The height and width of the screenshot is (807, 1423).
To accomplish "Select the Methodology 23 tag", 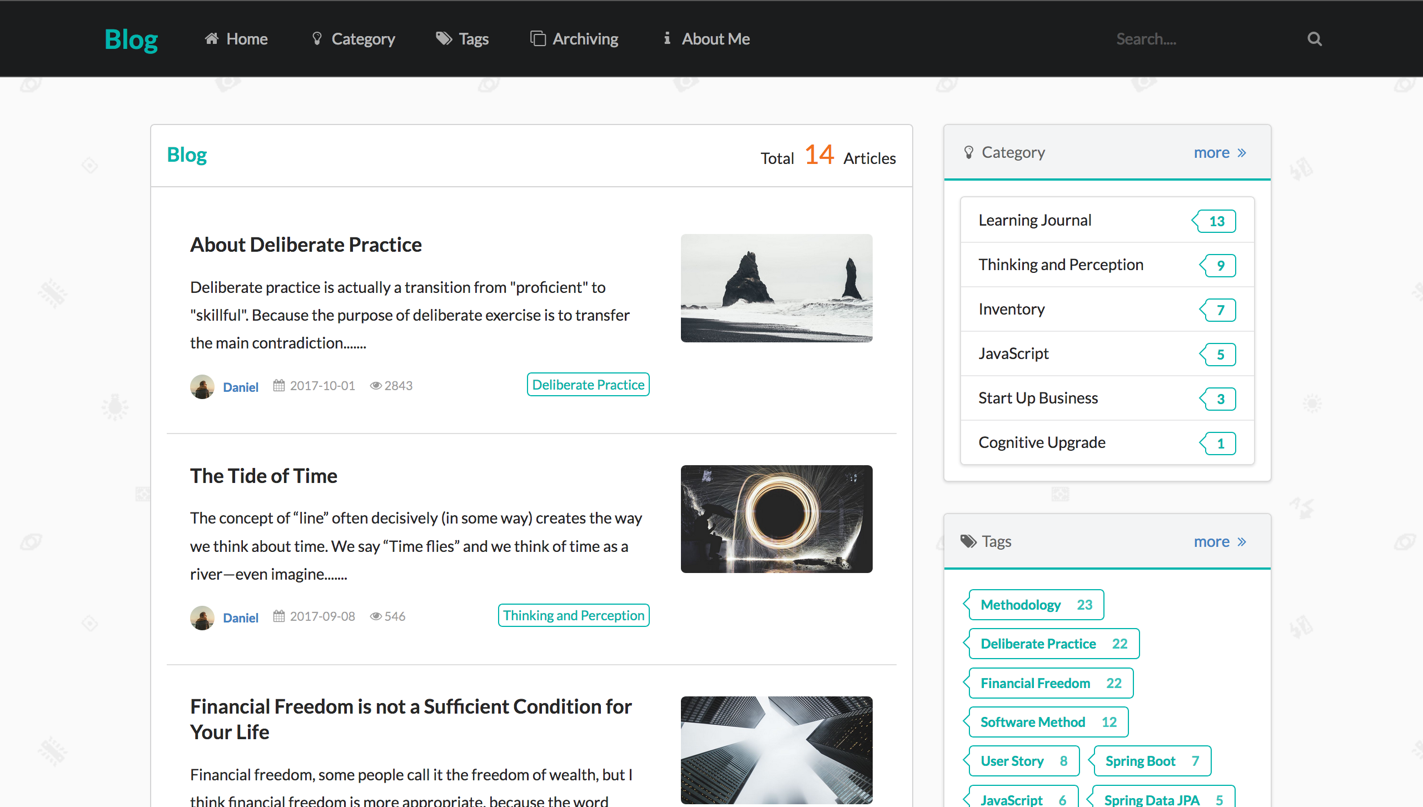I will (1034, 605).
